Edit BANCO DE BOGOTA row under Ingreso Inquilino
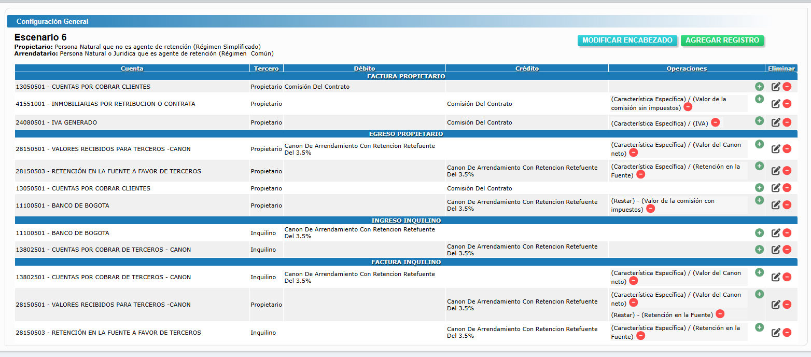 coord(776,233)
